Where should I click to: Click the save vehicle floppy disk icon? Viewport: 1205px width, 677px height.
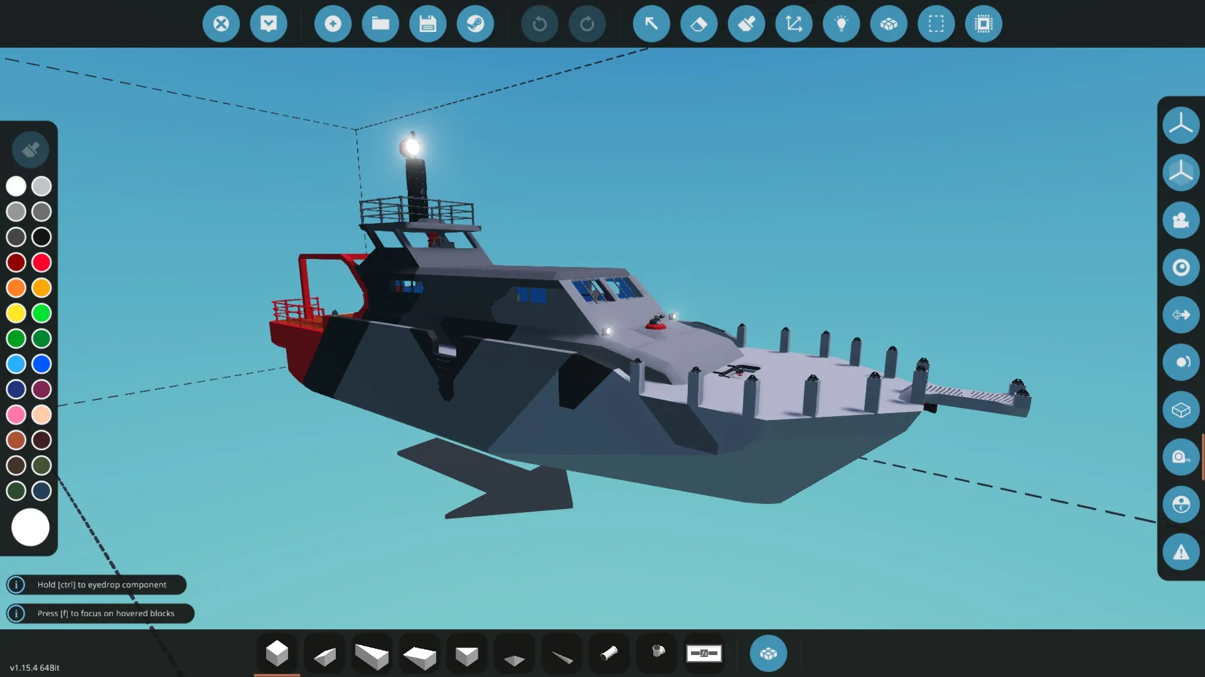427,24
